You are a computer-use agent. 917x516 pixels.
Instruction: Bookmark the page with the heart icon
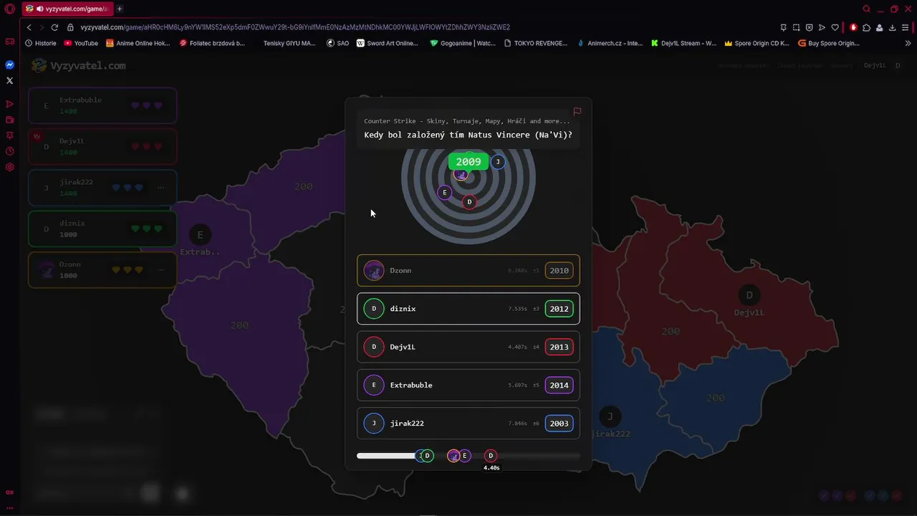click(x=835, y=27)
